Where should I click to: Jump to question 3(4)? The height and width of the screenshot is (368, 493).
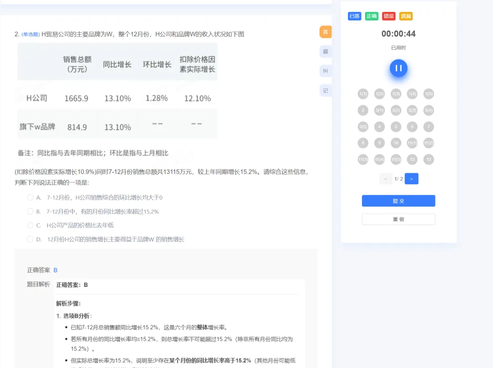pyautogui.click(x=429, y=110)
